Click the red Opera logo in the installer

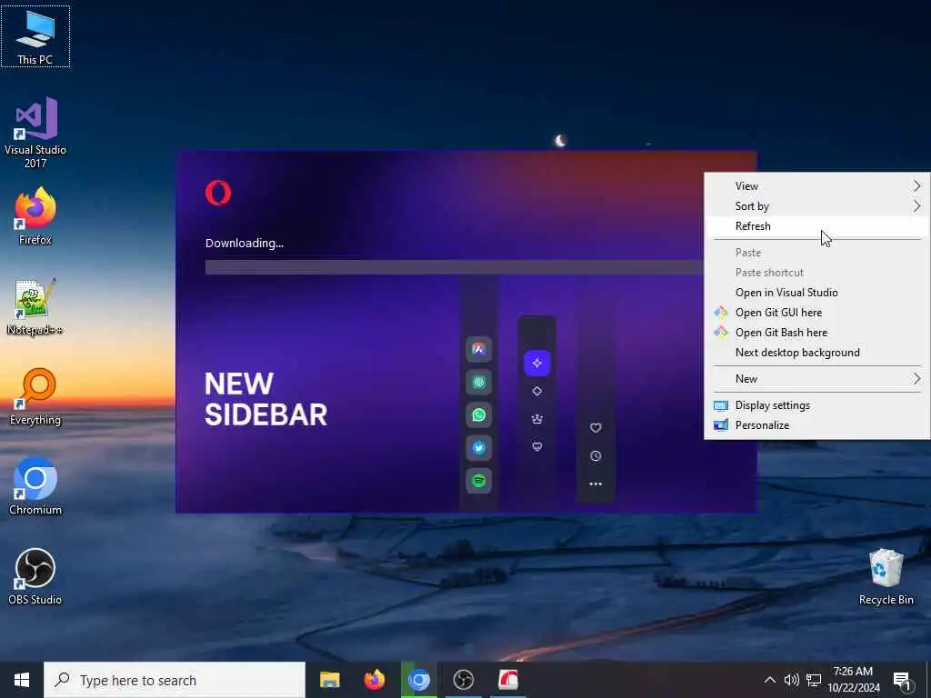pos(218,193)
